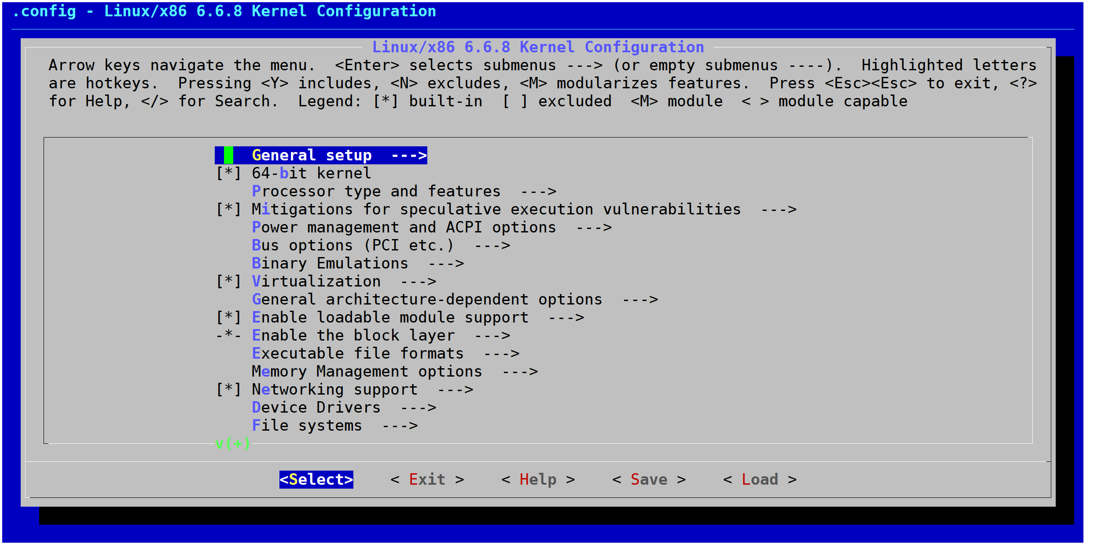Open Bus options (PCI etc.) submenu

pyautogui.click(x=381, y=245)
